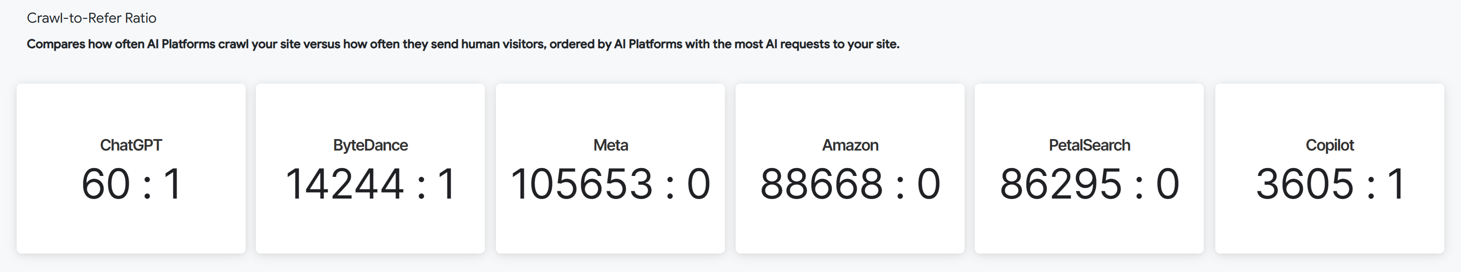Select the ByteDance ratio card
1461x272 pixels.
[371, 227]
